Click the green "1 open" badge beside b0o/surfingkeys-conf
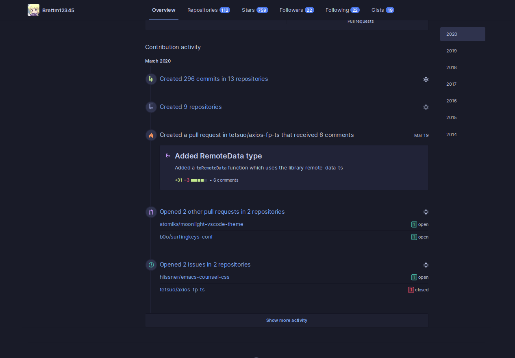Screen dimensions: 515x358 pos(414,237)
